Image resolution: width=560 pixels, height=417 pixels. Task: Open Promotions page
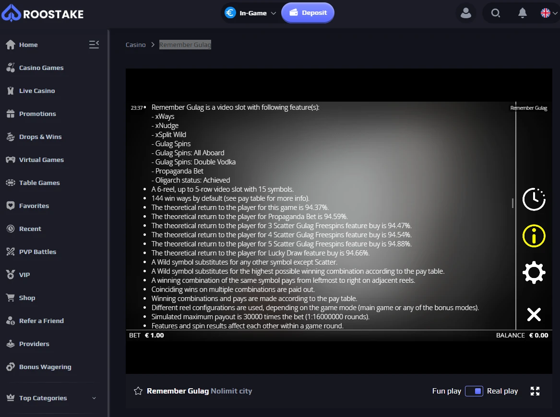37,114
